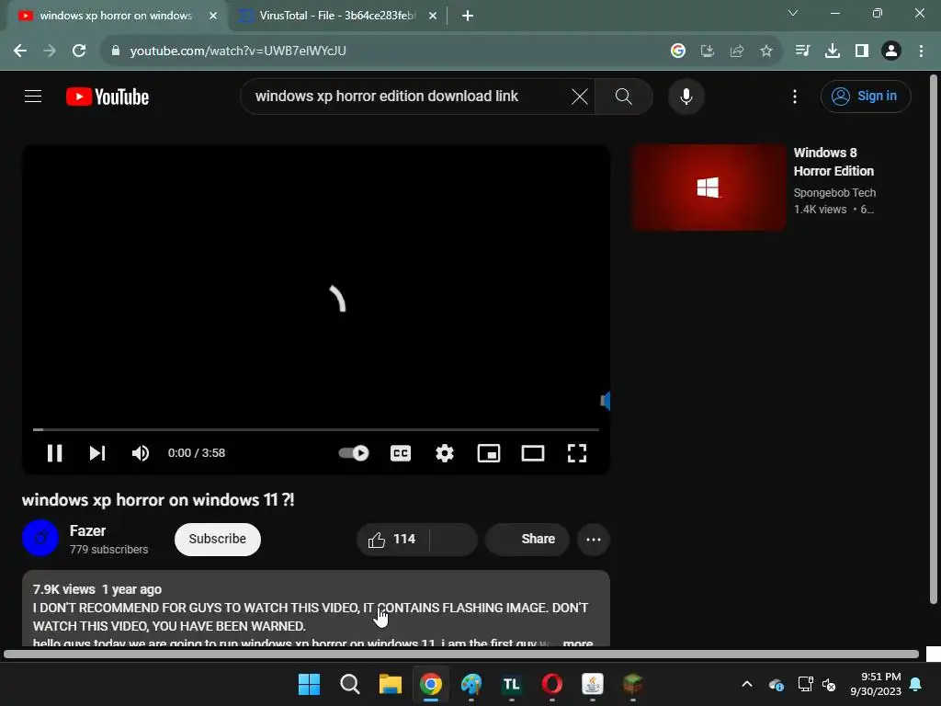Open tab search dropdown arrow
The height and width of the screenshot is (706, 941).
coord(793,13)
